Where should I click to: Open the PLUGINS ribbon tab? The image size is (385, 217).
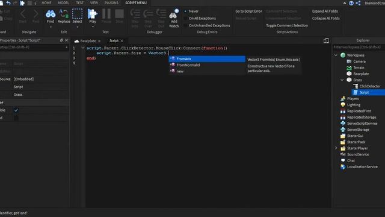pos(111,3)
